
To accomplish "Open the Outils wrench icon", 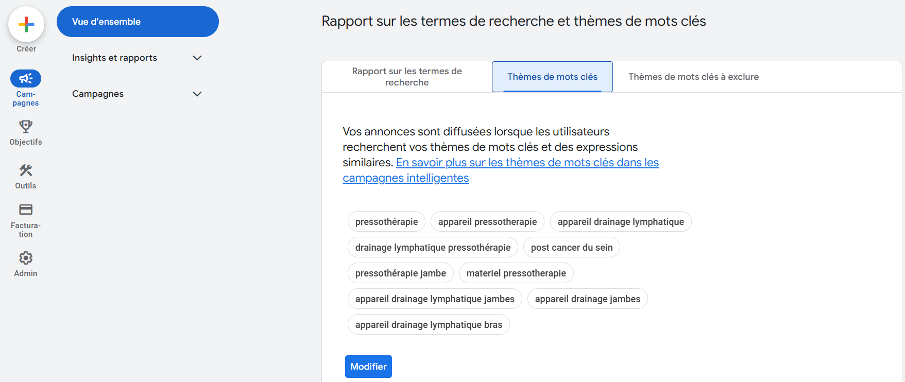I will [x=26, y=170].
